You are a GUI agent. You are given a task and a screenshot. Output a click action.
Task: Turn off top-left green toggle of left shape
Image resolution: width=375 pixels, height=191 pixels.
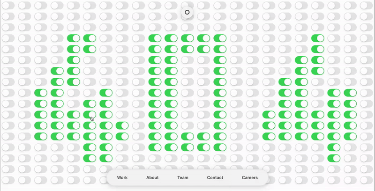(74, 38)
